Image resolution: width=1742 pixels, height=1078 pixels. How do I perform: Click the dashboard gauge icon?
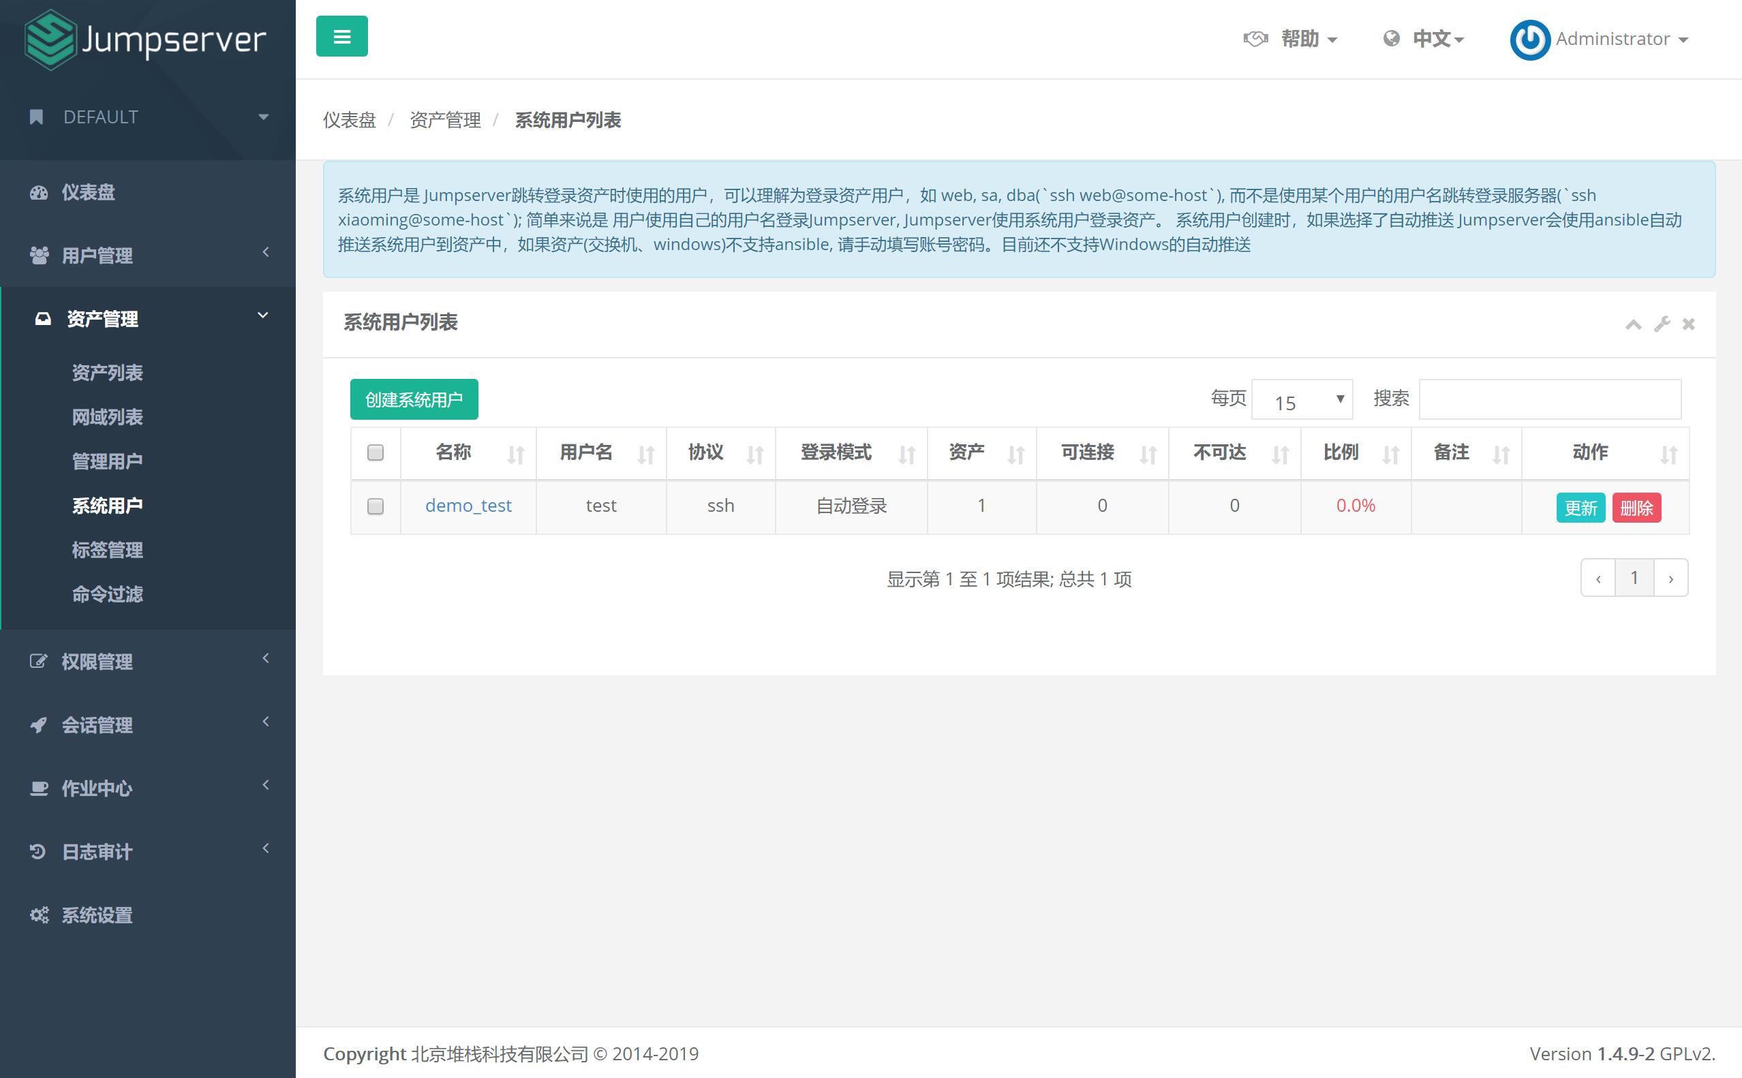tap(38, 192)
